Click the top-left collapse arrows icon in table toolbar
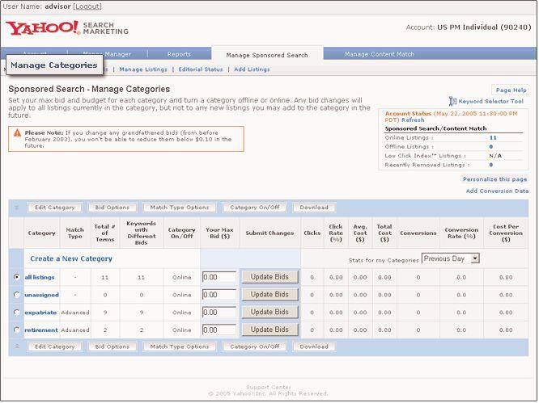 tap(16, 208)
